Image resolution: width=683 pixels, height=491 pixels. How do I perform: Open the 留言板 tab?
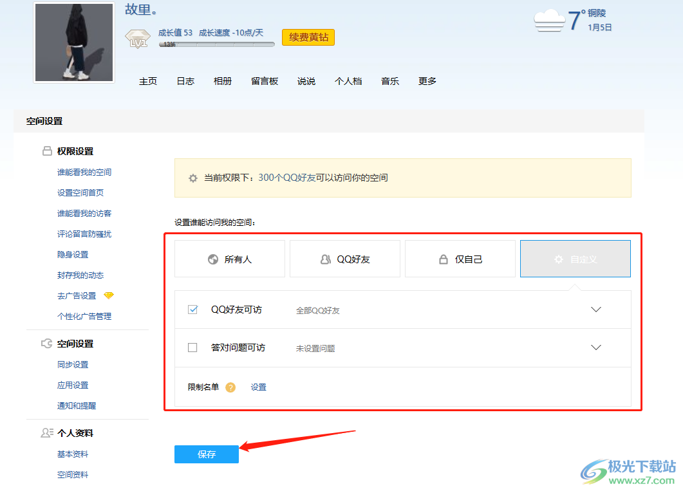pos(265,81)
